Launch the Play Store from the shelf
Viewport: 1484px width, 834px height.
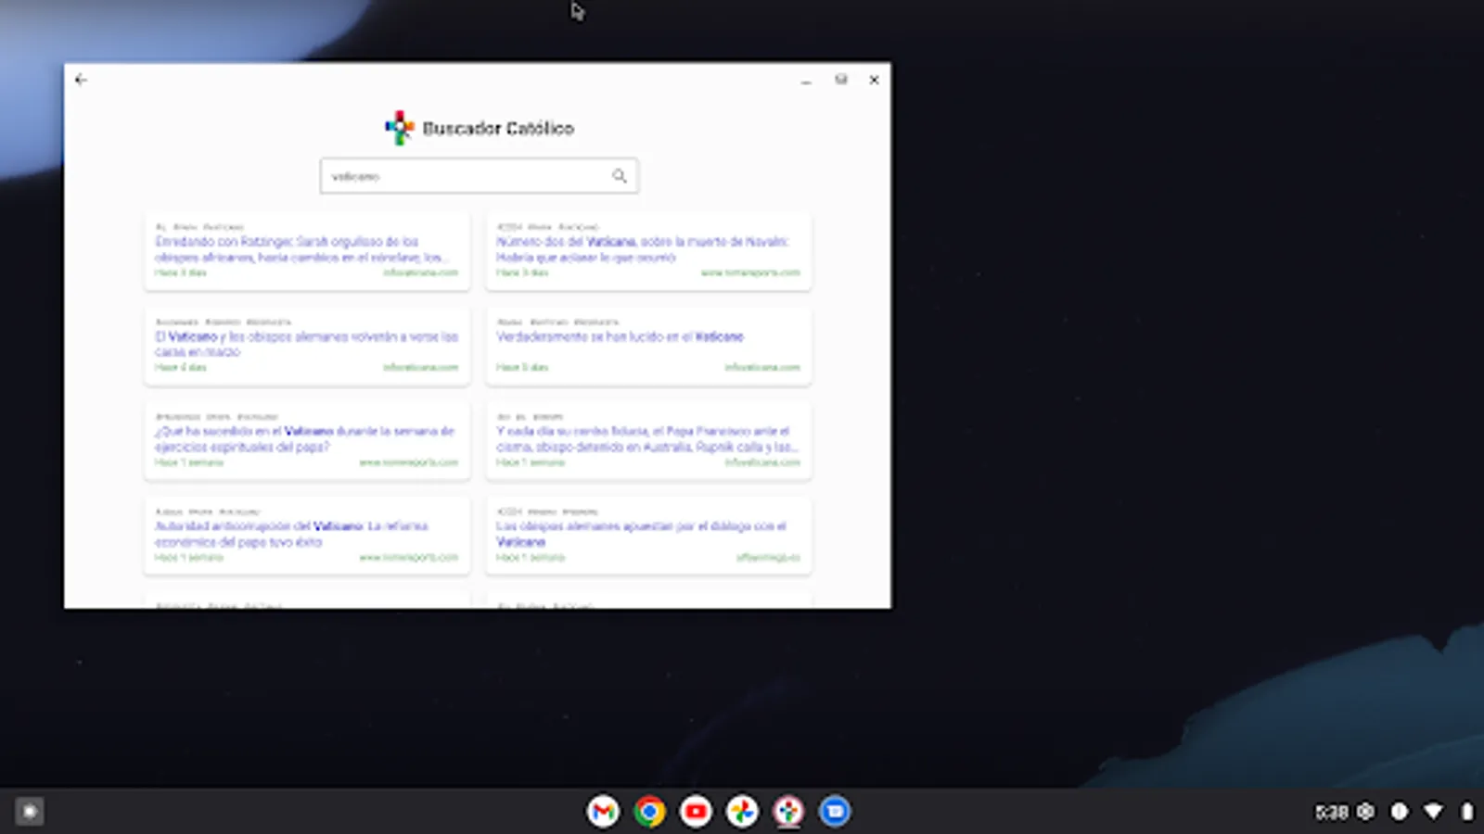[834, 811]
